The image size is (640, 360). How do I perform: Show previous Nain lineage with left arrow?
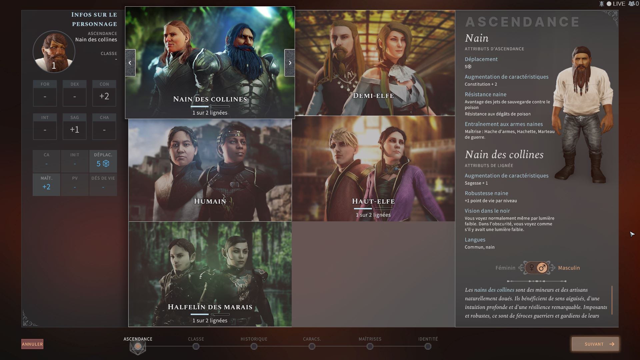tap(130, 63)
